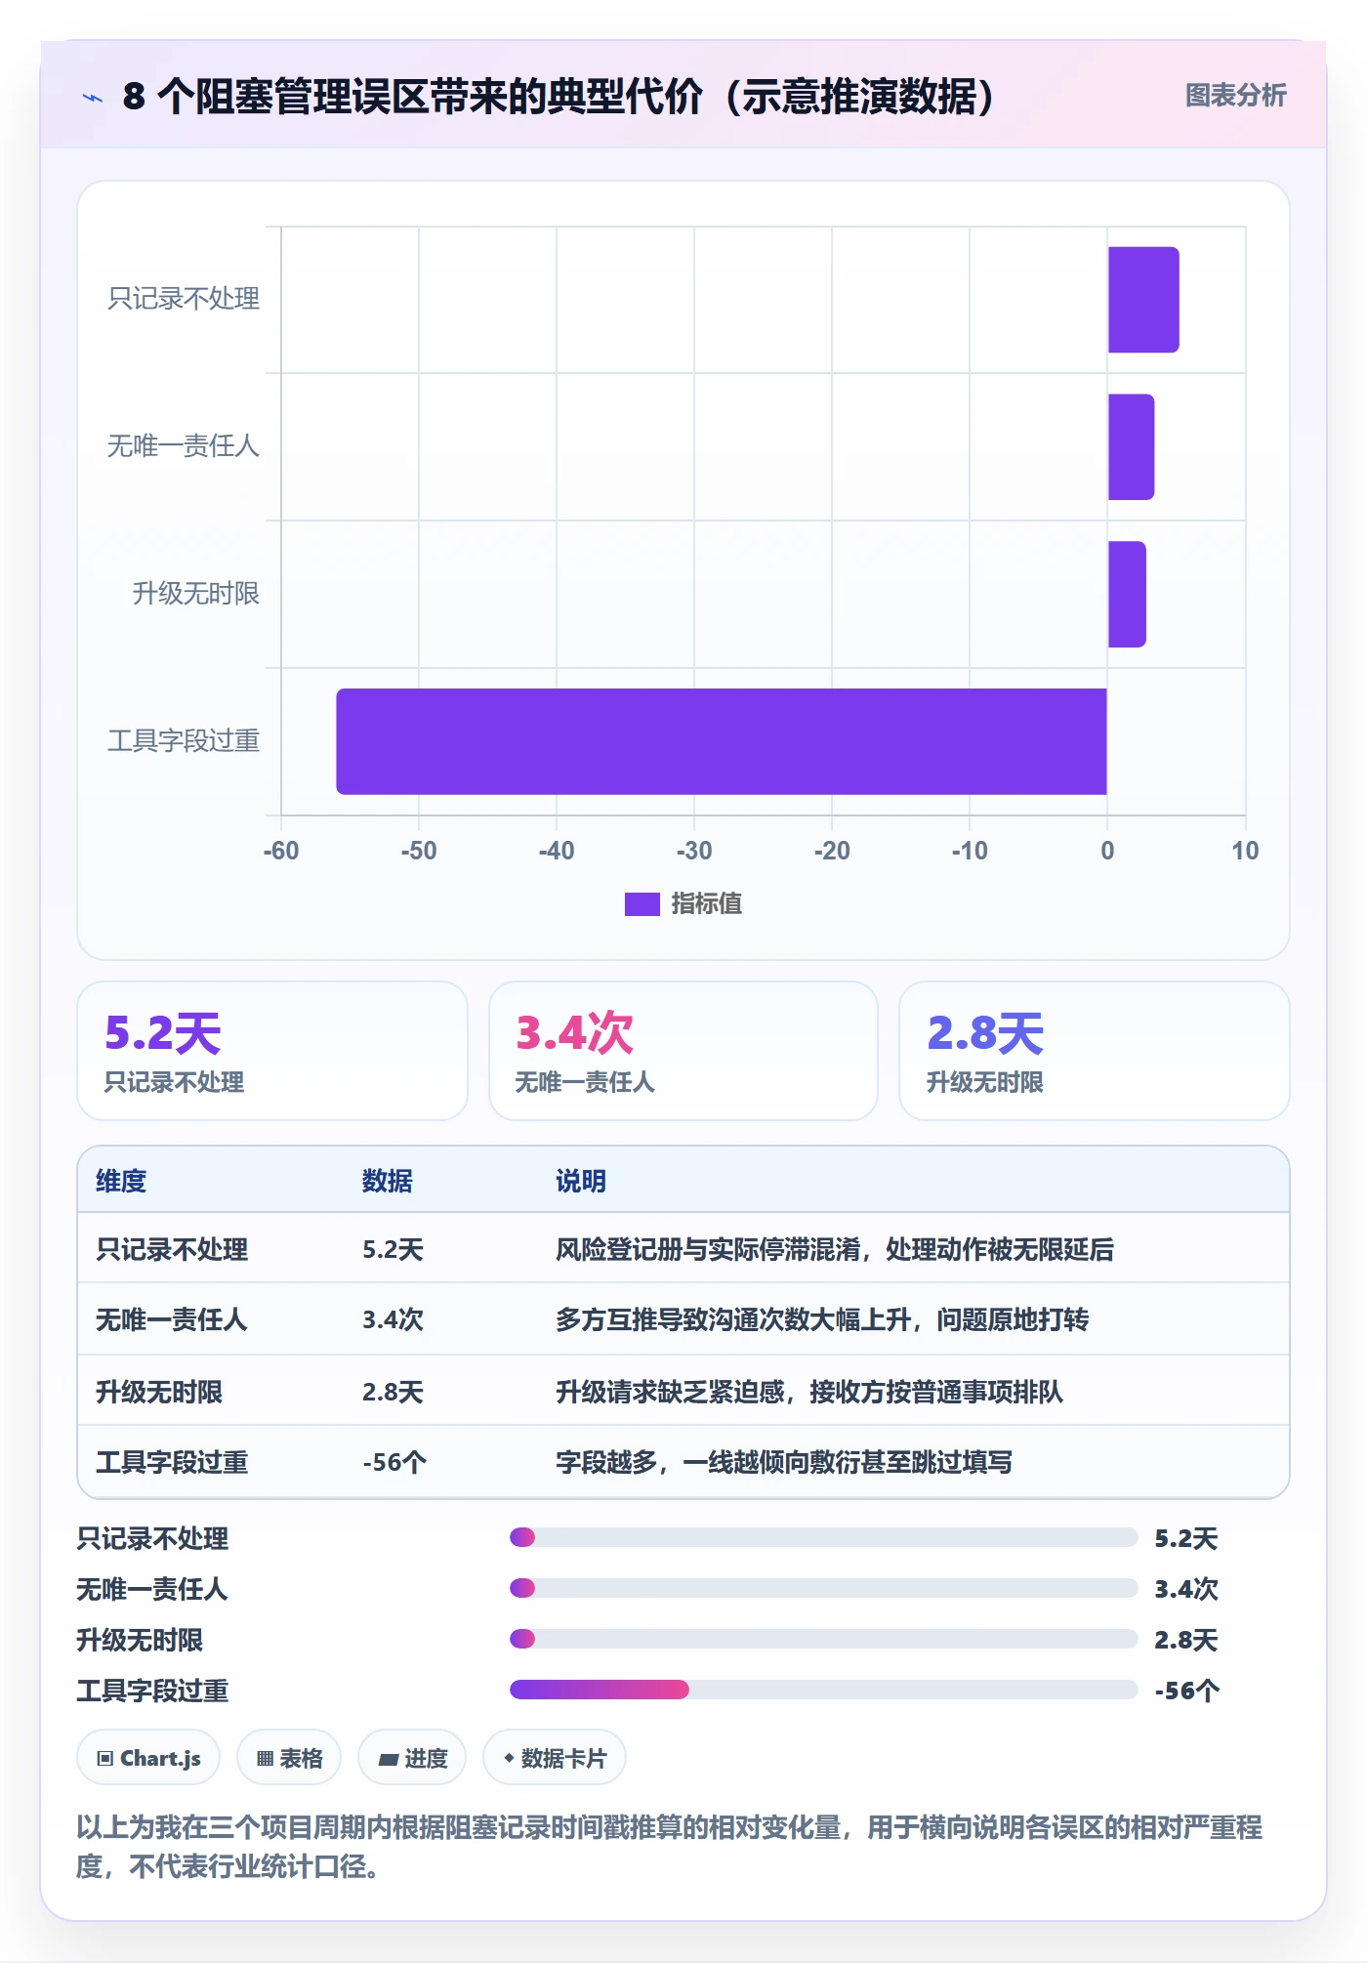Click the 升级无时限 bar in chart
The image size is (1367, 1963).
click(x=1127, y=595)
